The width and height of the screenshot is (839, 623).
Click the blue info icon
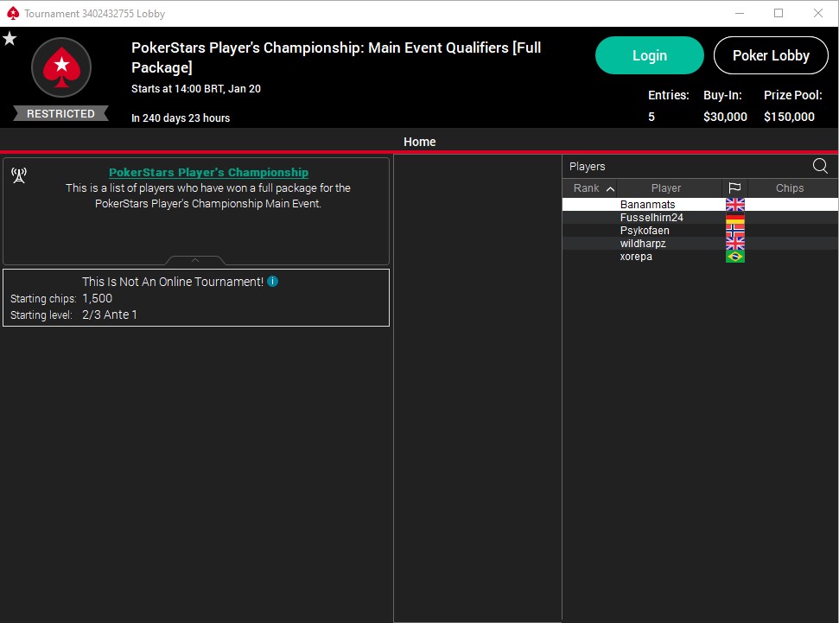pyautogui.click(x=272, y=282)
